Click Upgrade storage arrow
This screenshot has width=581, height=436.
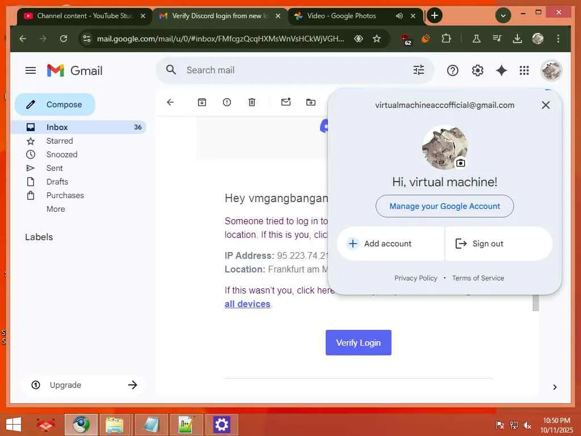132,385
